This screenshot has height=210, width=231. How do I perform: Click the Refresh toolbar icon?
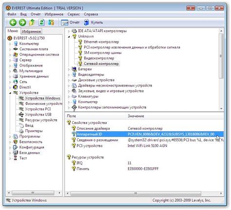pos(41,22)
